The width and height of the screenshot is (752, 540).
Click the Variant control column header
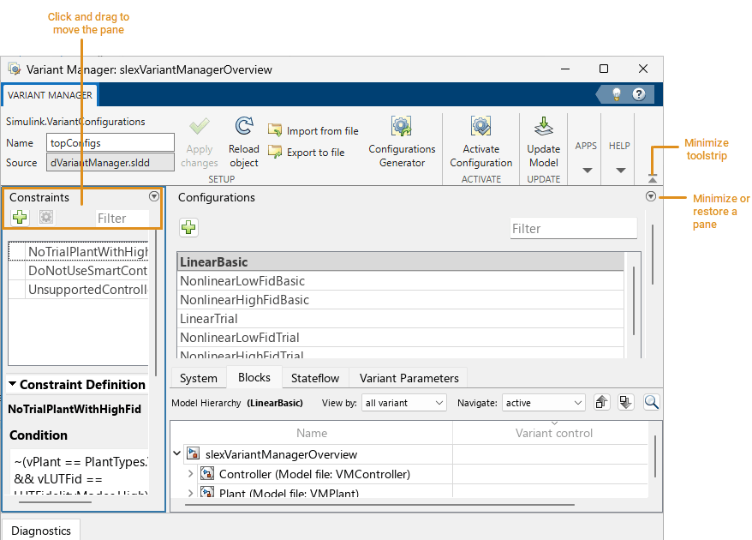click(554, 433)
